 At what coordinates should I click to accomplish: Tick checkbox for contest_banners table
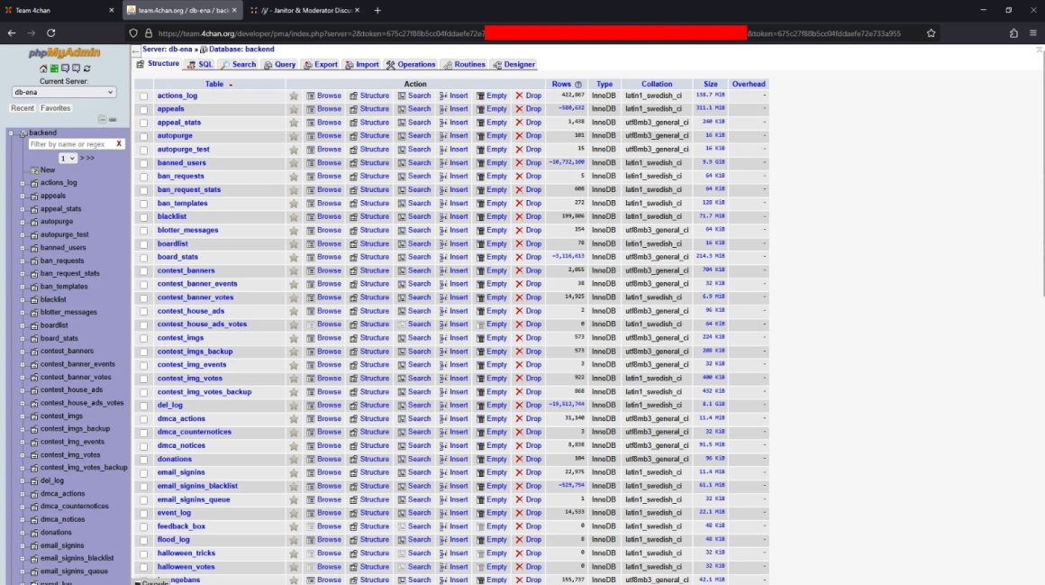point(144,270)
